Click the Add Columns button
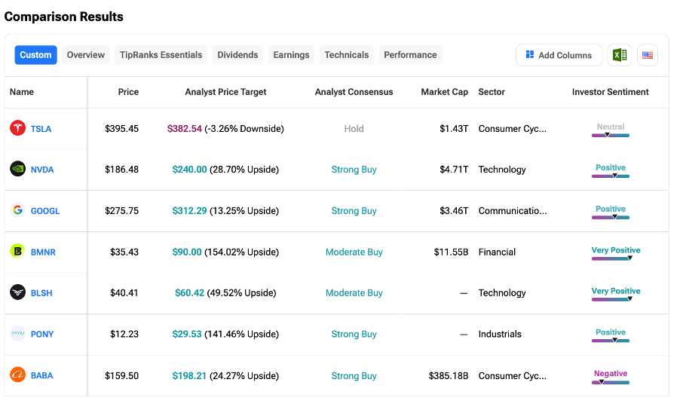 (x=559, y=55)
